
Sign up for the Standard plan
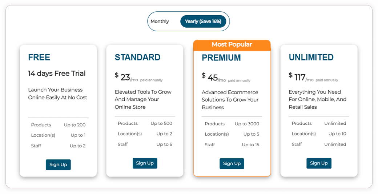145,163
